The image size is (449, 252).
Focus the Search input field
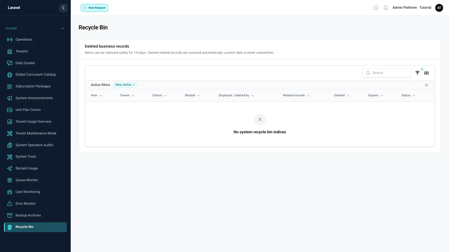[x=387, y=73]
